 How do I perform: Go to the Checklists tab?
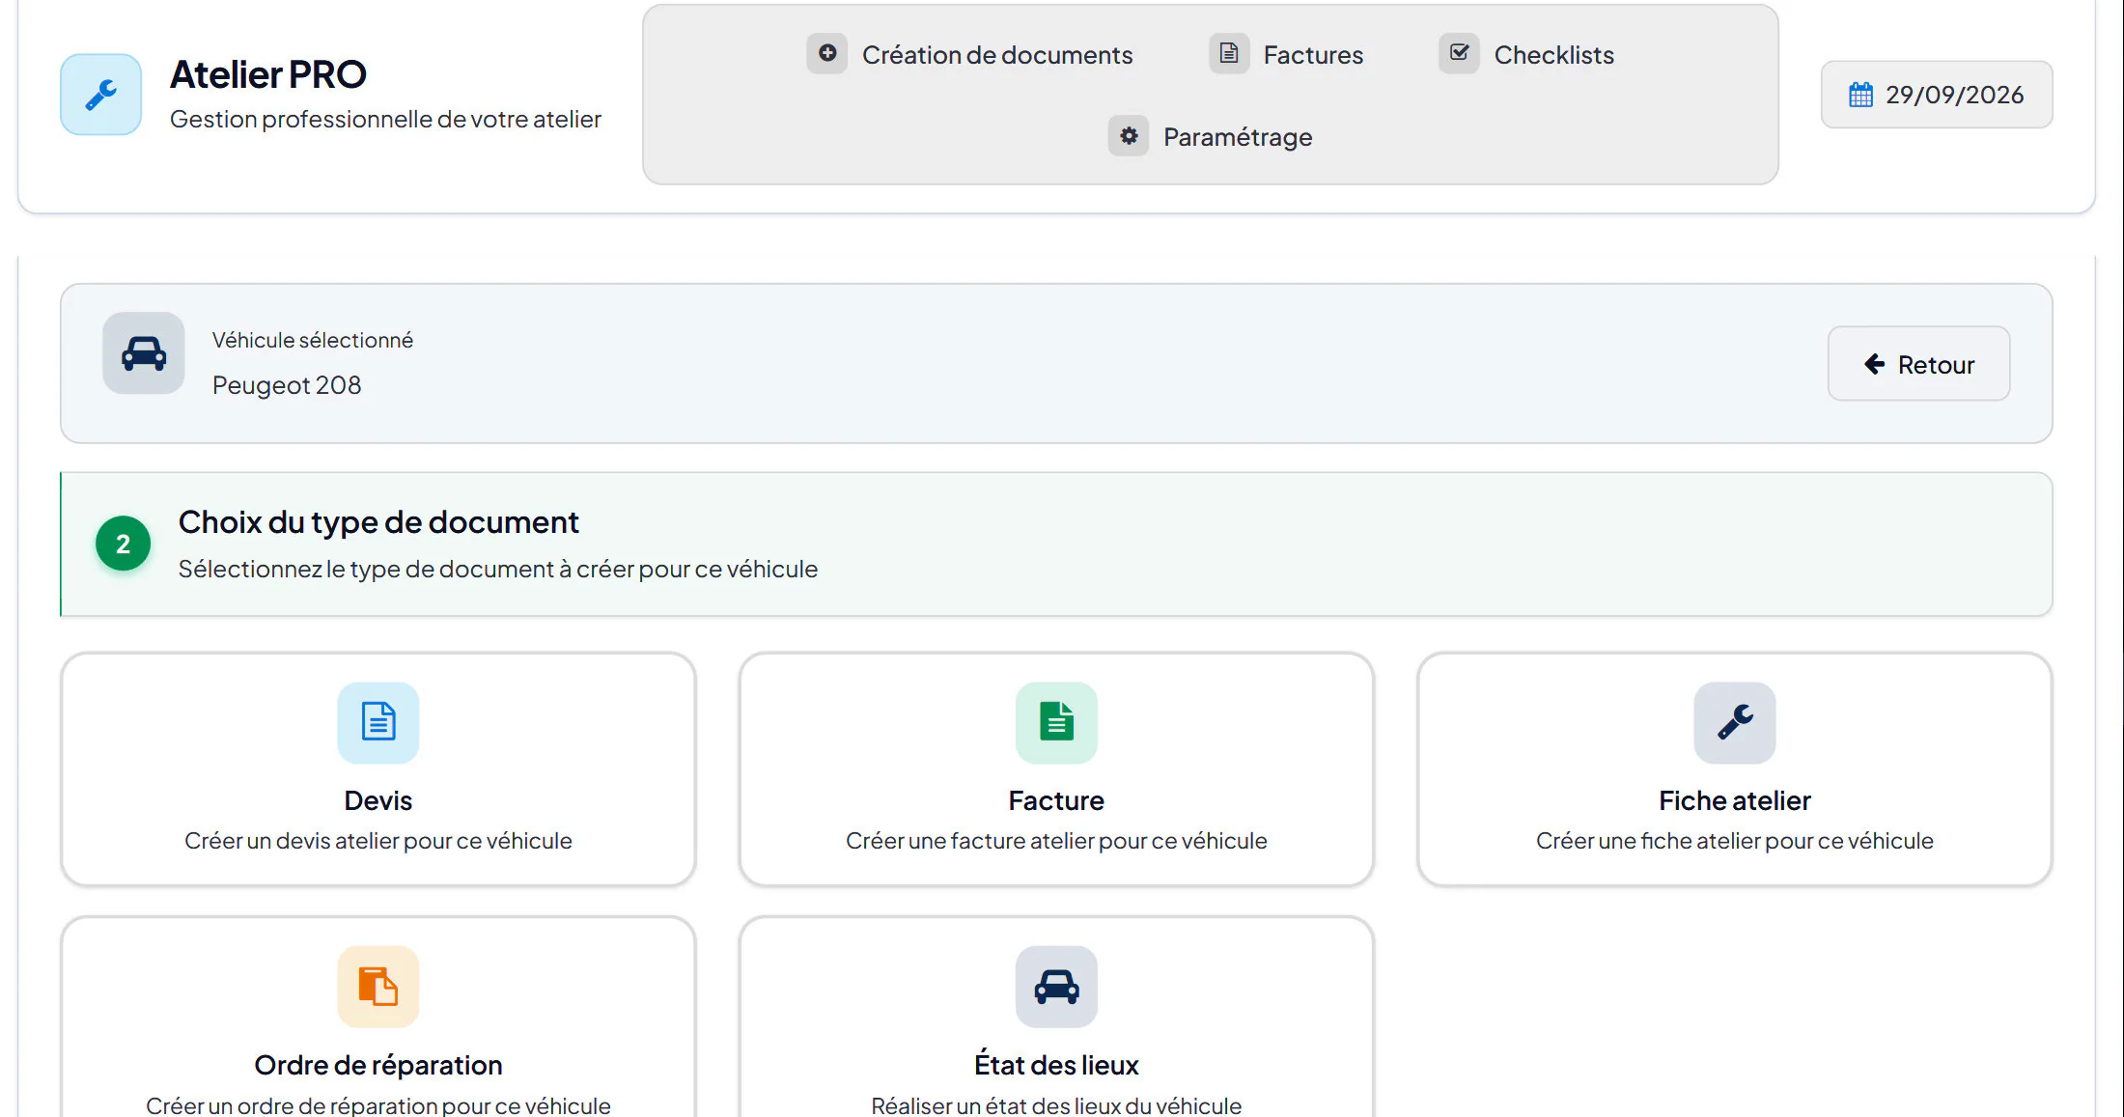click(x=1526, y=54)
